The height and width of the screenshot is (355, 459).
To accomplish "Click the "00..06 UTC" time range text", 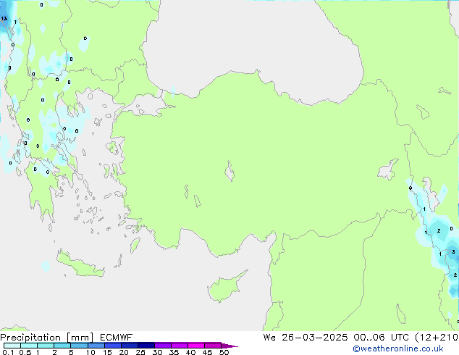I will (x=381, y=338).
